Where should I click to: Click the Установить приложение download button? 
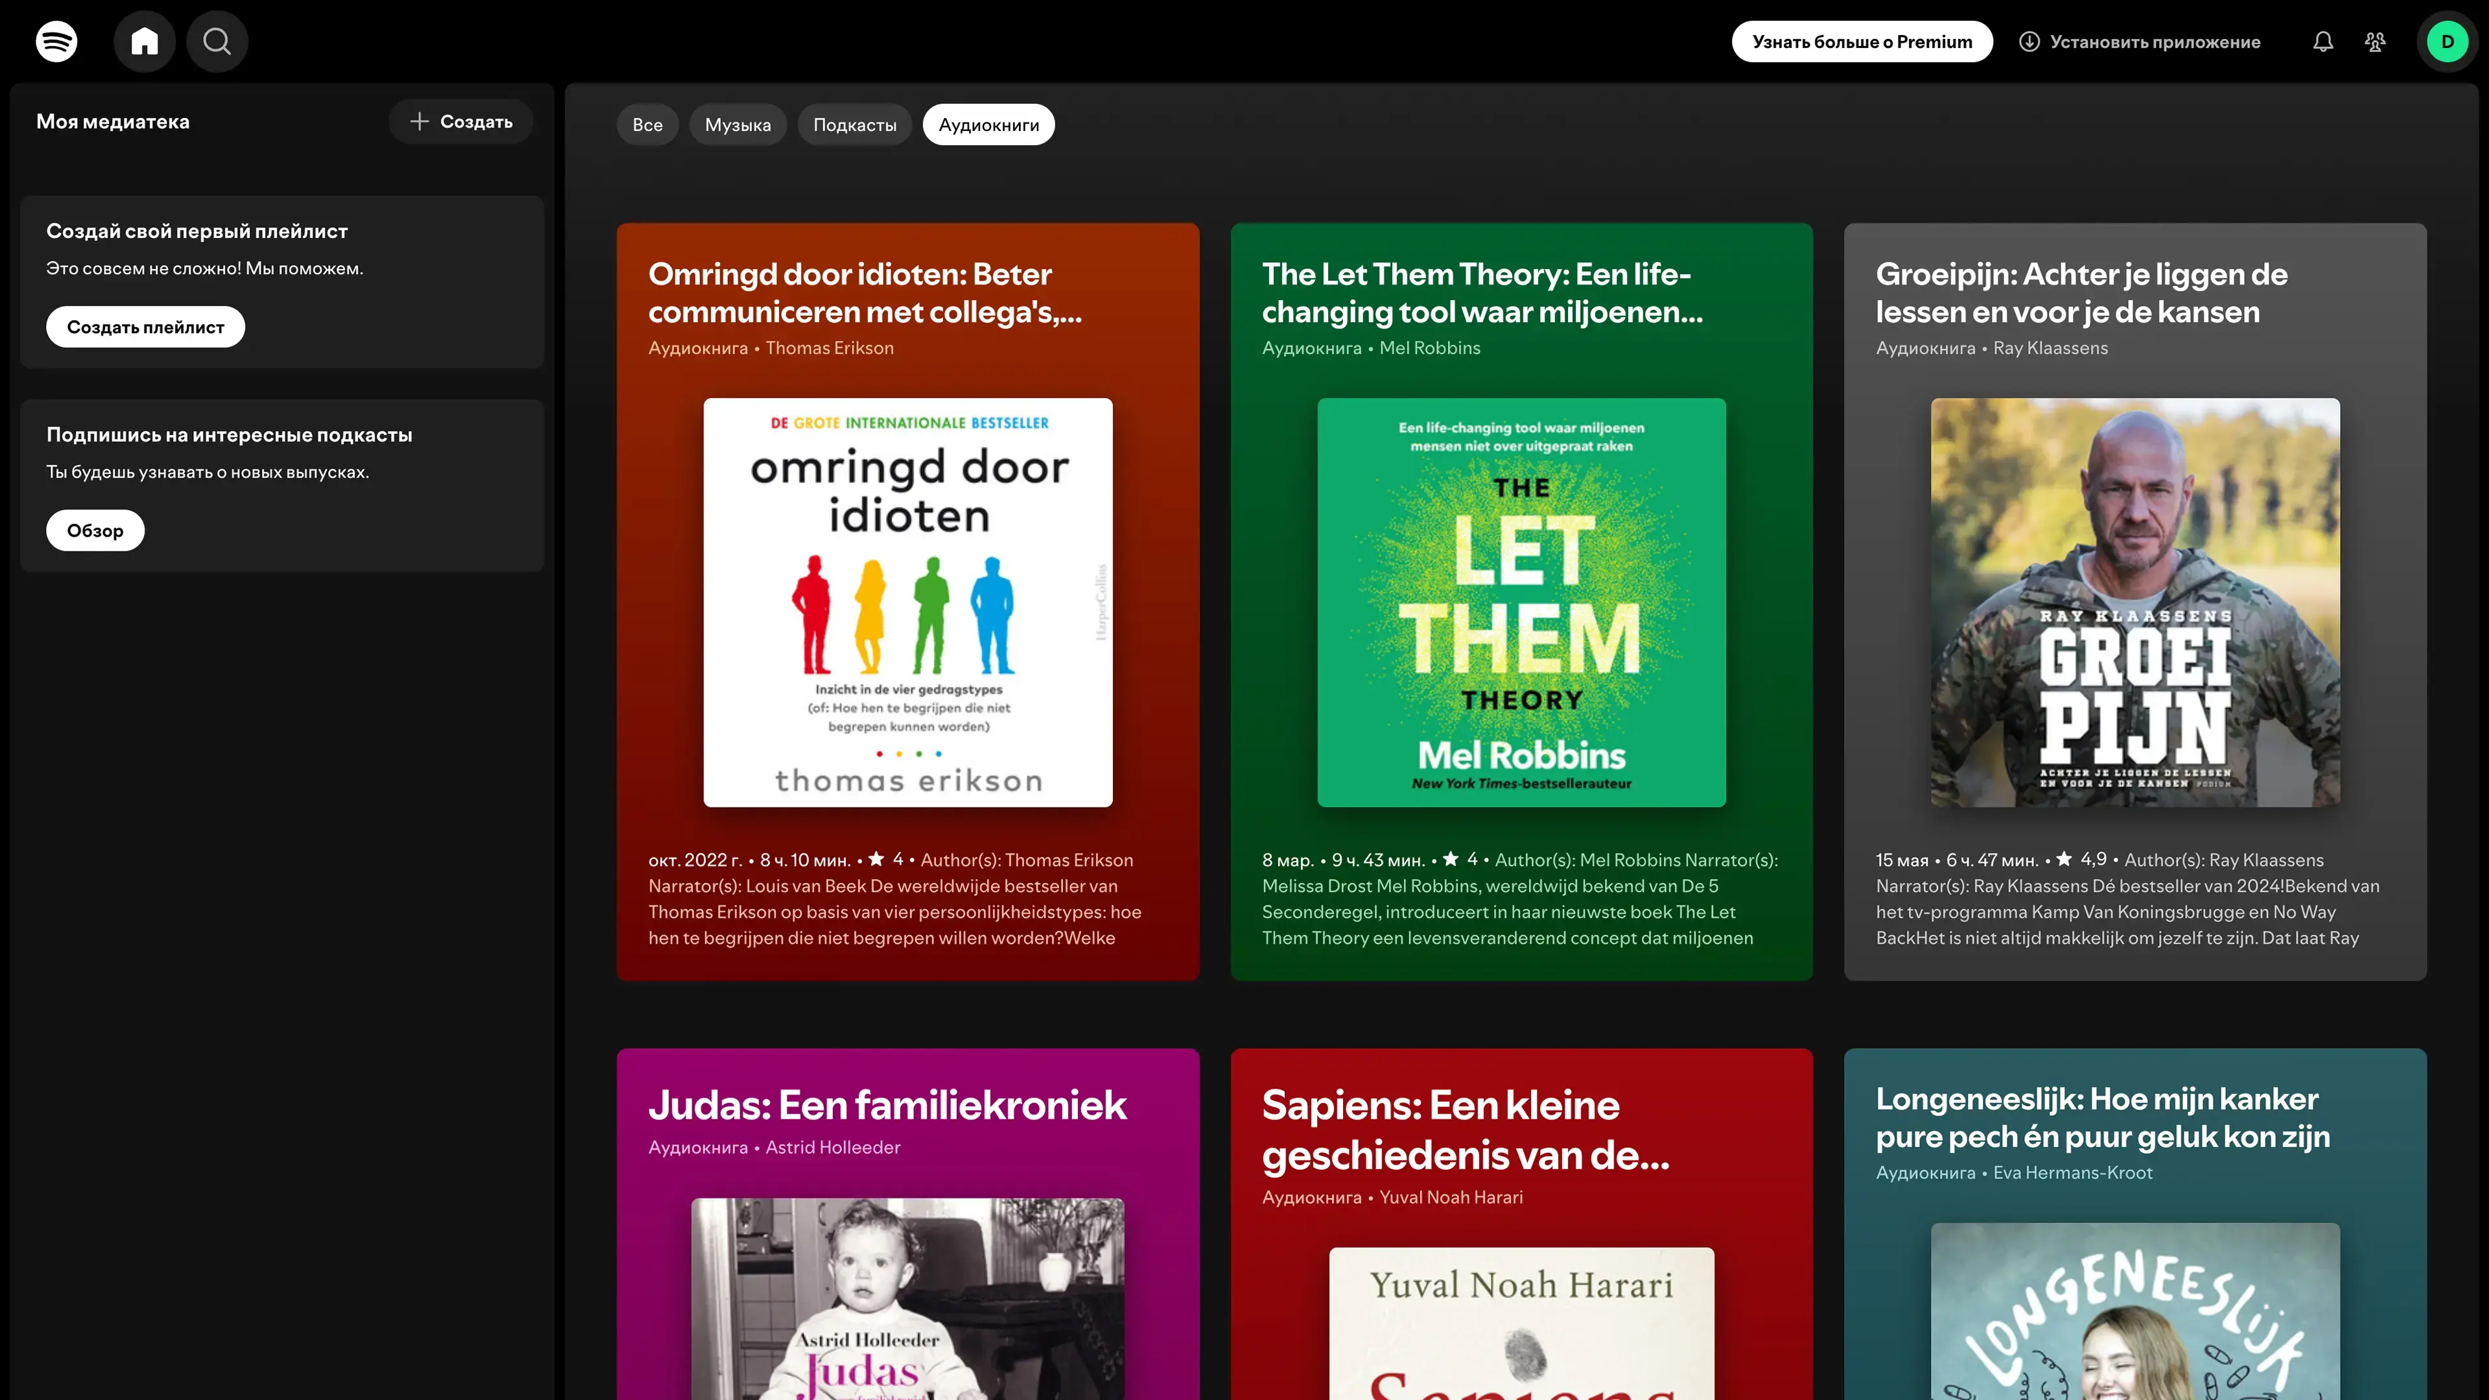pyautogui.click(x=2139, y=41)
